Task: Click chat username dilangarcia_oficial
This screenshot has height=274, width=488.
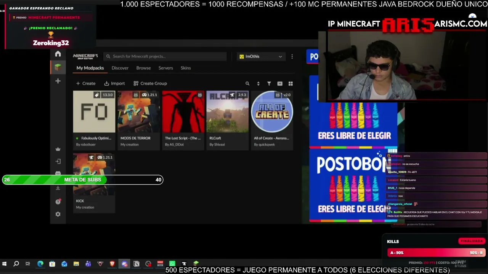Action: point(400,204)
